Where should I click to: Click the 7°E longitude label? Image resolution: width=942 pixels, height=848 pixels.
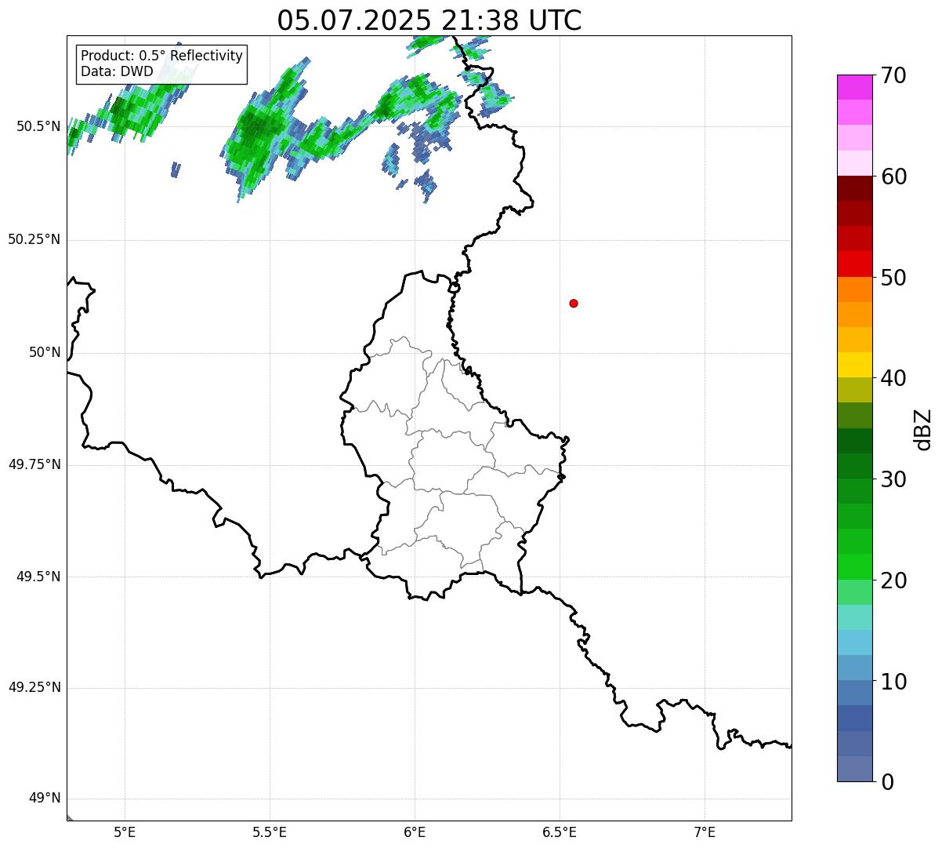point(705,832)
